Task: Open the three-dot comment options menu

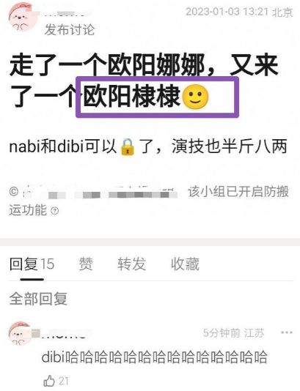Action: [x=287, y=332]
